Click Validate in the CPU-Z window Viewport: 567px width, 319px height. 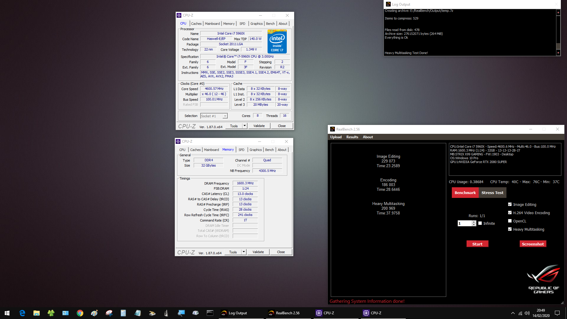259,126
